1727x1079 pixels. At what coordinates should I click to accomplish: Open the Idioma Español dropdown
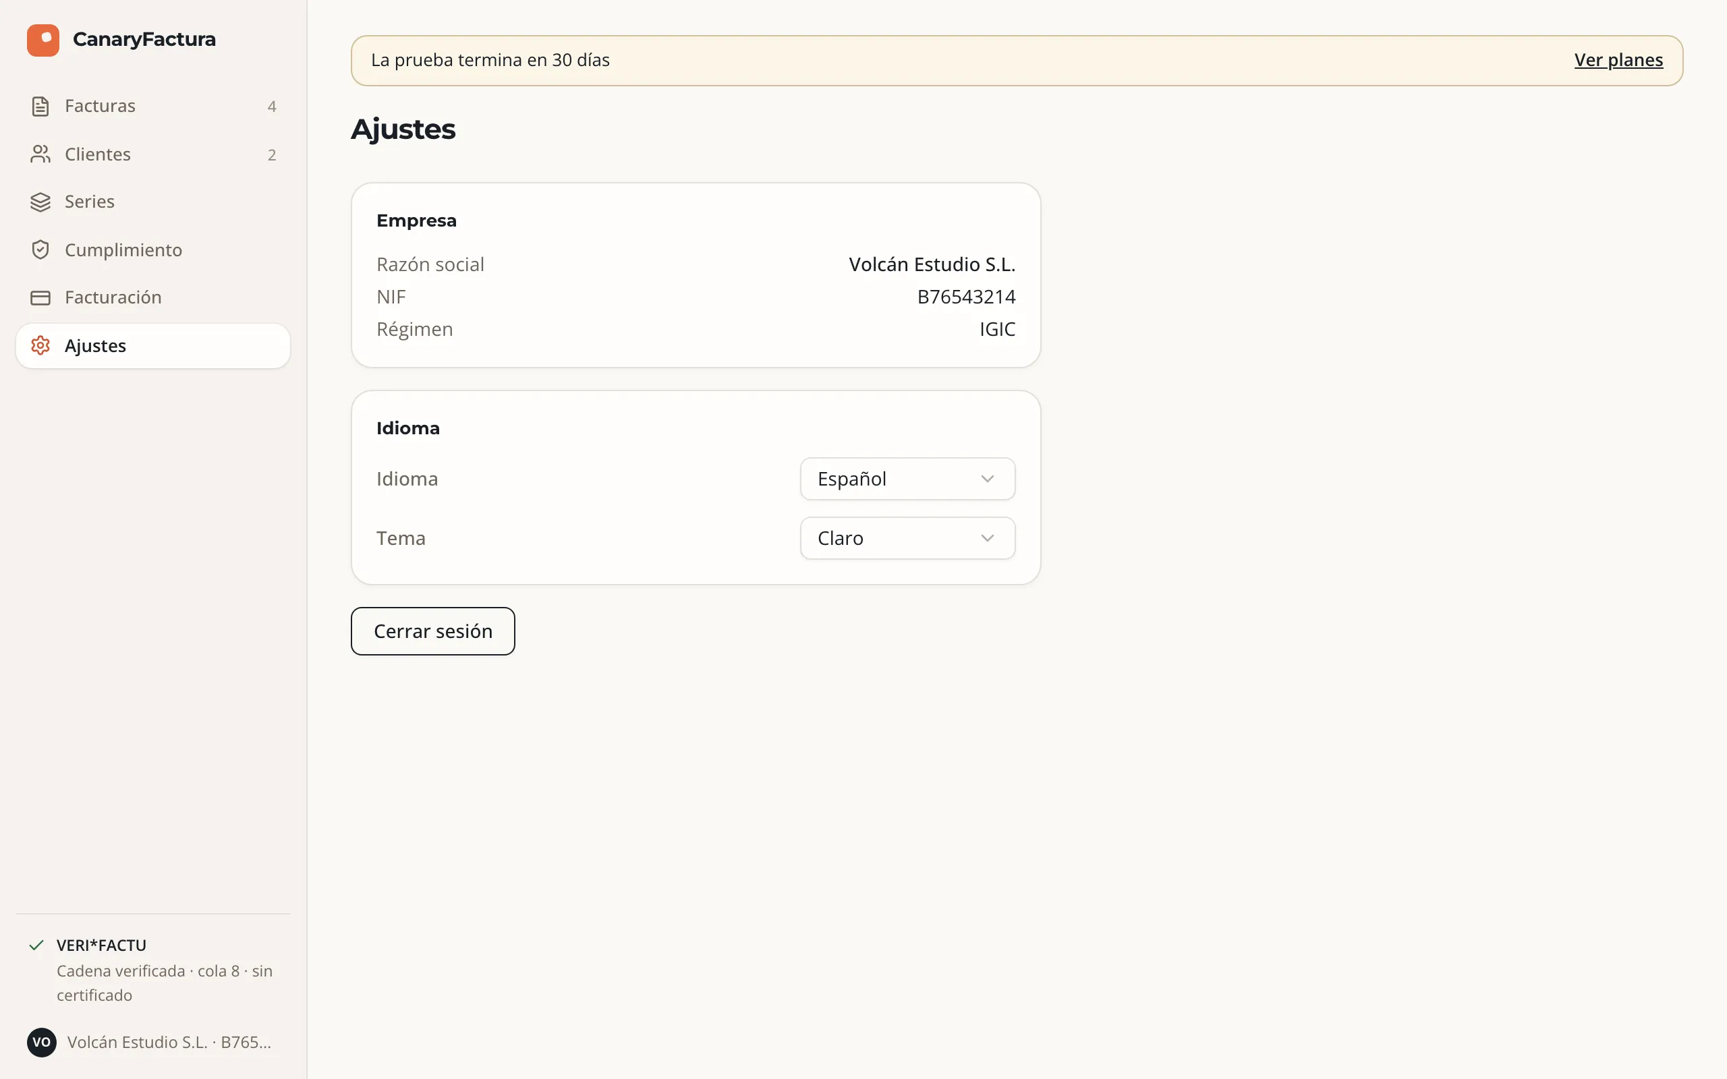tap(907, 479)
